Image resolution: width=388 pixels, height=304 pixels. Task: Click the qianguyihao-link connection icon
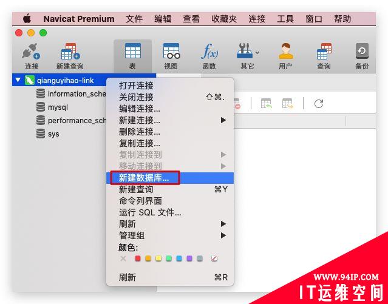(29, 80)
